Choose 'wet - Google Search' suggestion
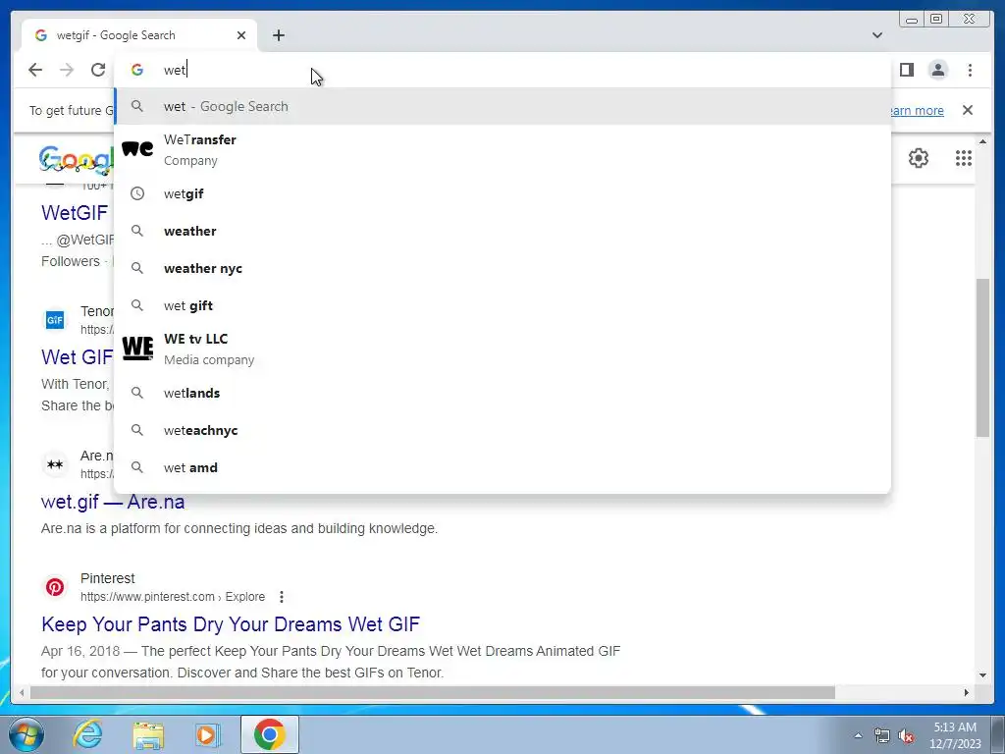Image resolution: width=1005 pixels, height=754 pixels. pyautogui.click(x=502, y=106)
